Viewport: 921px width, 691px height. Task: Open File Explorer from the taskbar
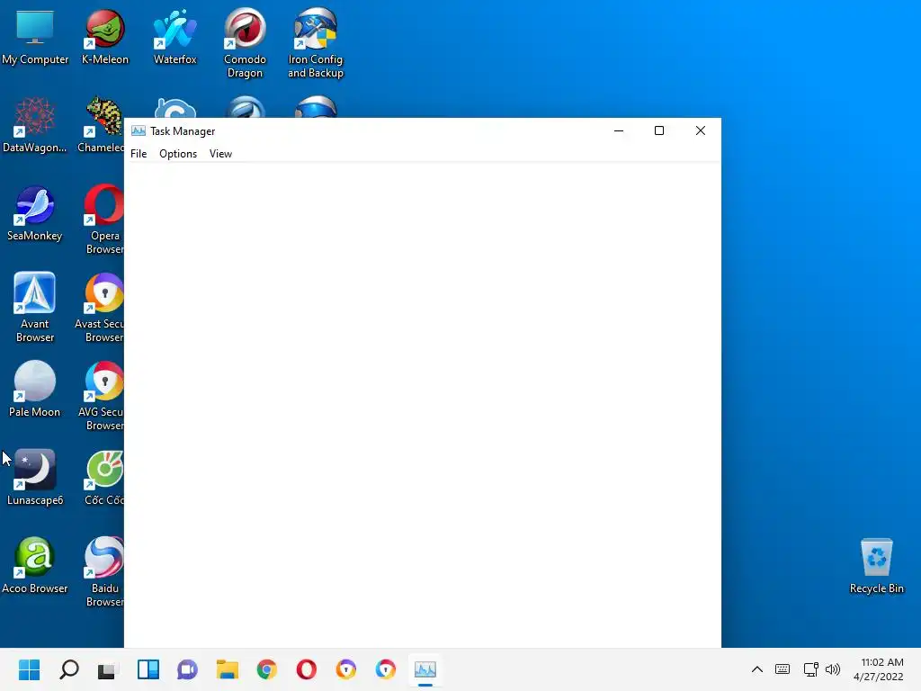tap(228, 669)
